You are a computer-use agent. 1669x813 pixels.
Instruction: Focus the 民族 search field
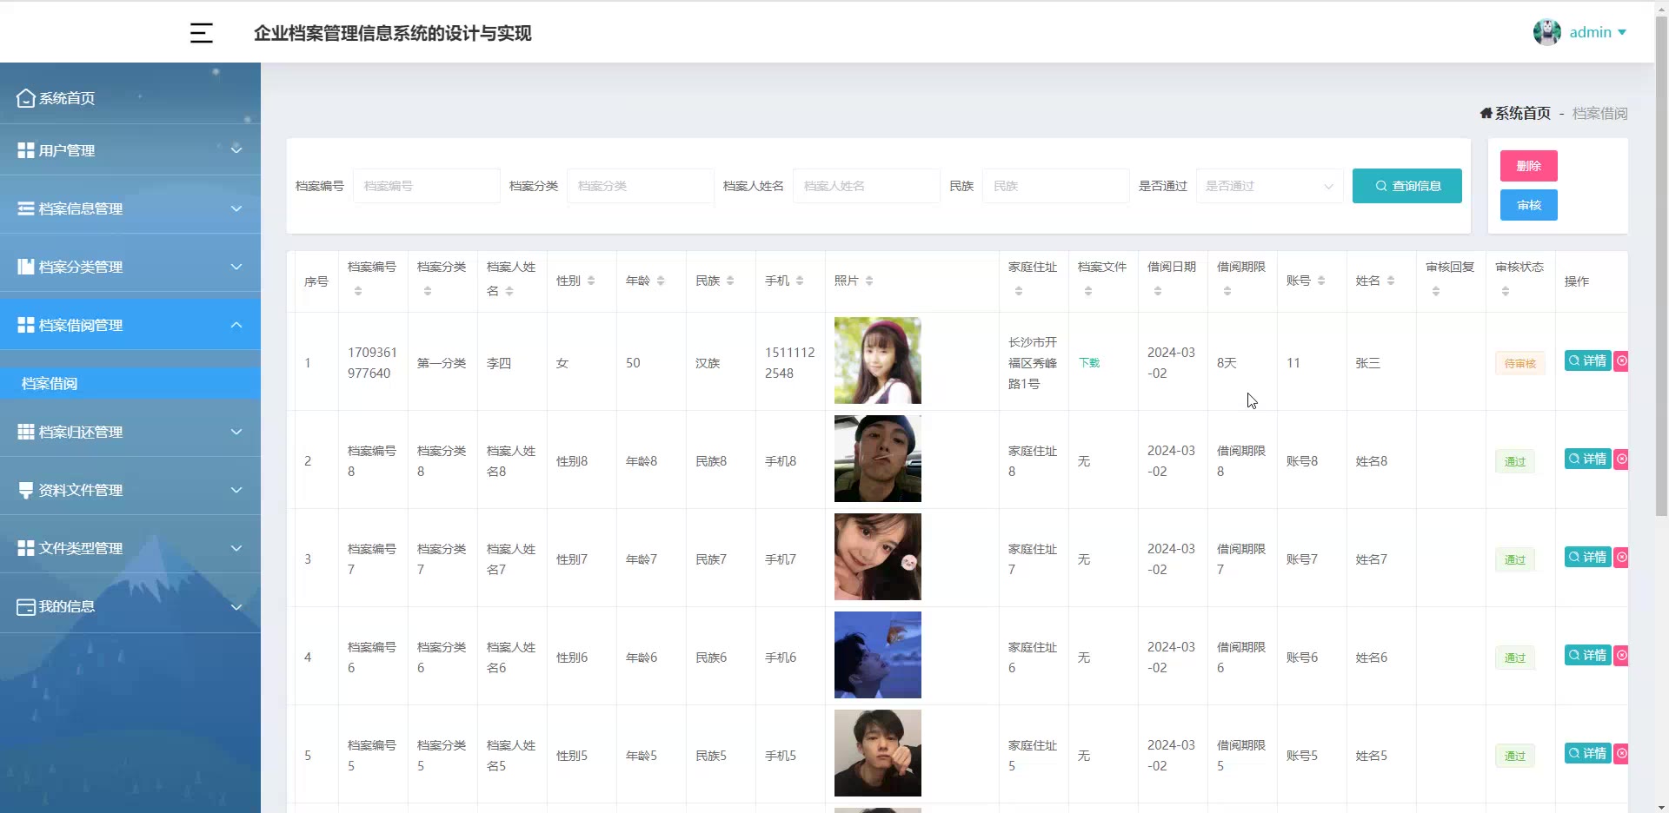(x=1055, y=186)
